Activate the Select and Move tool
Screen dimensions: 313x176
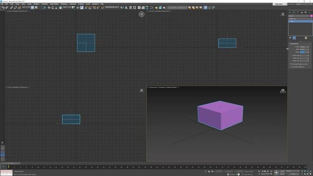tap(49, 8)
